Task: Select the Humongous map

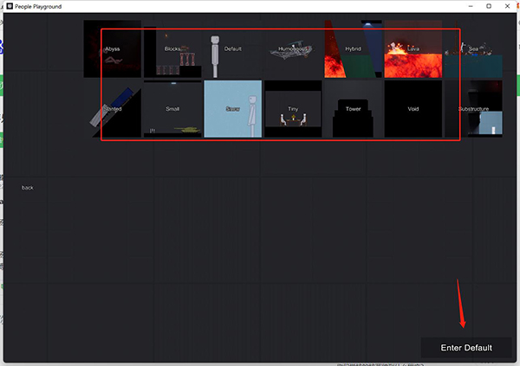Action: [x=293, y=48]
